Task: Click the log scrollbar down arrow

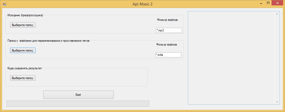Action: click(x=277, y=102)
